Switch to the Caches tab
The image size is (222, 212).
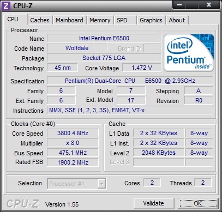pyautogui.click(x=40, y=20)
